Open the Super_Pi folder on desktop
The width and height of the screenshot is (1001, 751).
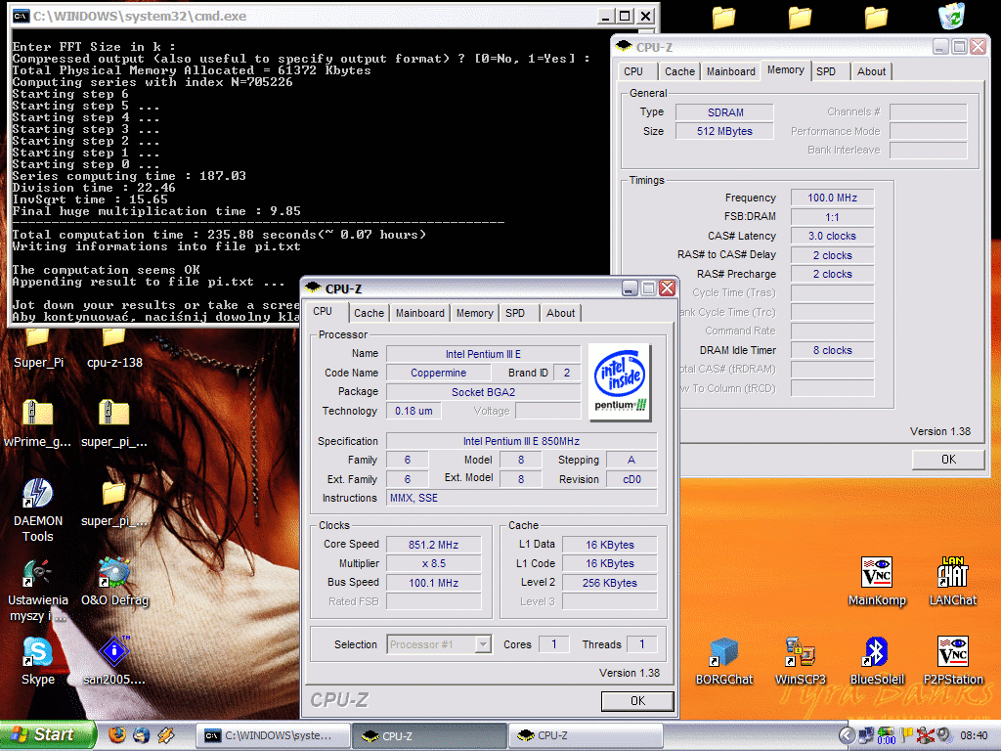click(x=38, y=349)
